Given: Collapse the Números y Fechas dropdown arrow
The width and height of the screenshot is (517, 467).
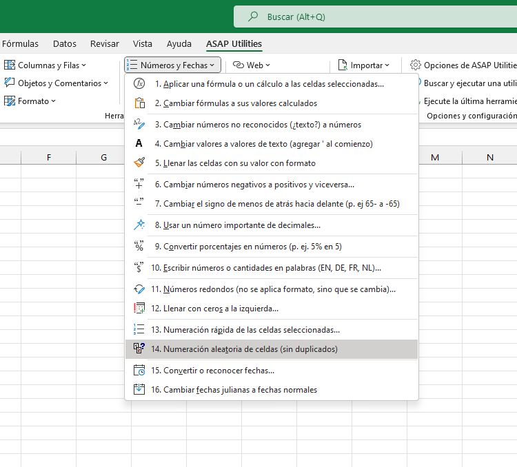Looking at the screenshot, I should point(212,65).
